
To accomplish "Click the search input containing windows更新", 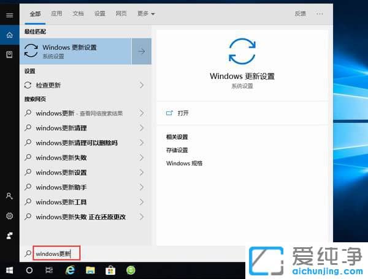I will pos(56,253).
